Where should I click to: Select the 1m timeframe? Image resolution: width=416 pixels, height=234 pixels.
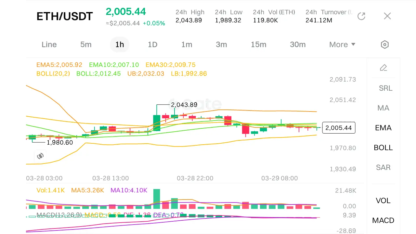pos(187,45)
